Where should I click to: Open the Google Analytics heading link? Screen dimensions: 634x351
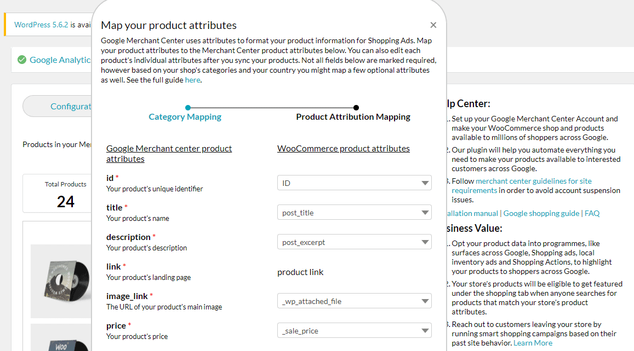tap(60, 60)
